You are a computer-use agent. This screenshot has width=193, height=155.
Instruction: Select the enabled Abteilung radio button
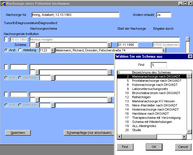(20, 50)
